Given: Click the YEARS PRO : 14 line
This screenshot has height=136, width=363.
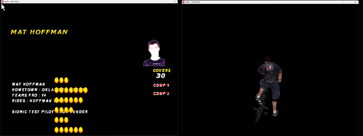Looking at the screenshot, I should (29, 95).
